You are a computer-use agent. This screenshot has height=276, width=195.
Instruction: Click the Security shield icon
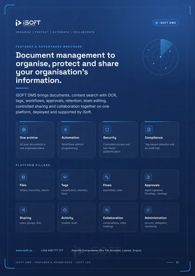coord(107,130)
